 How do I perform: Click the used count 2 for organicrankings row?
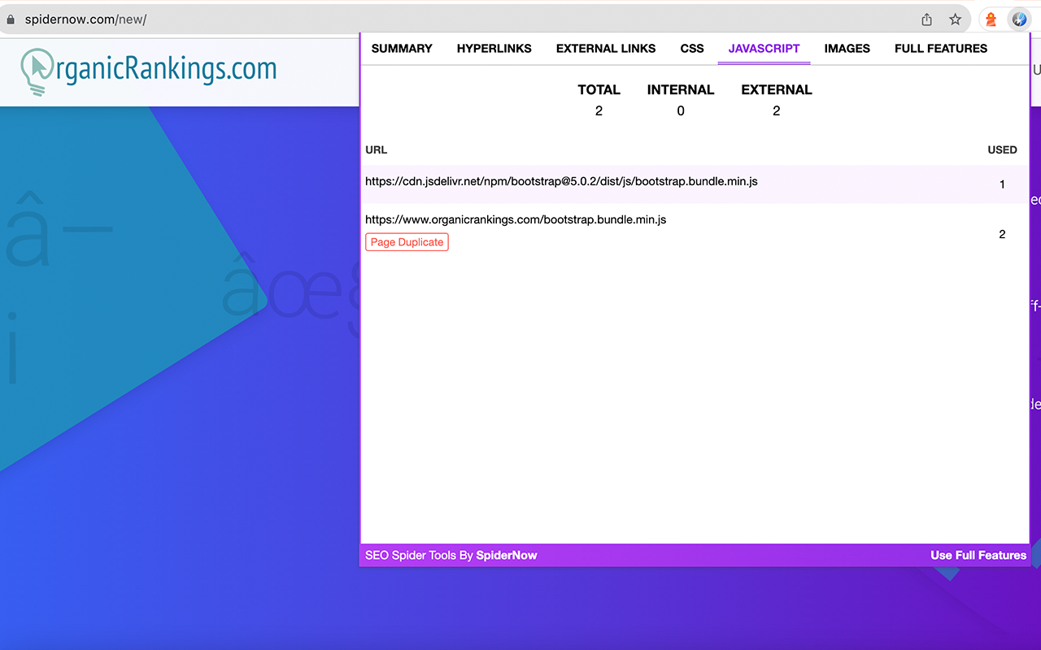(1002, 234)
